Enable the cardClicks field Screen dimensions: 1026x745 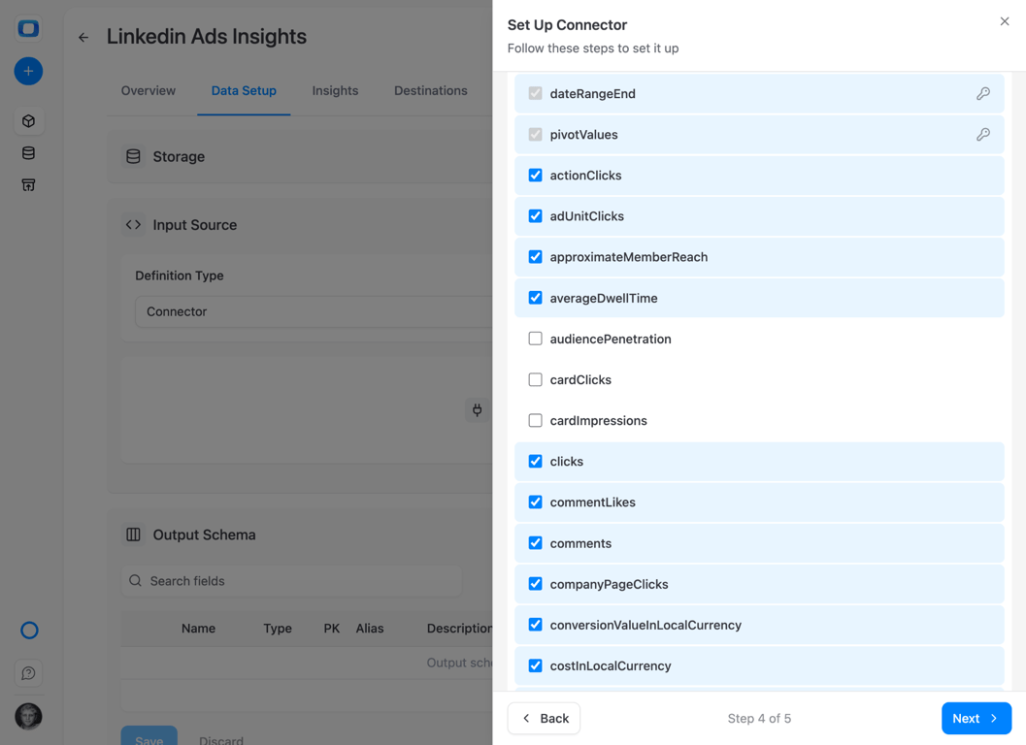535,379
